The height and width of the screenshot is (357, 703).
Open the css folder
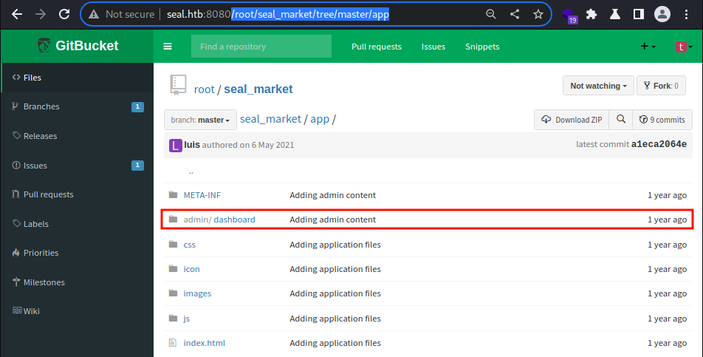click(x=190, y=245)
